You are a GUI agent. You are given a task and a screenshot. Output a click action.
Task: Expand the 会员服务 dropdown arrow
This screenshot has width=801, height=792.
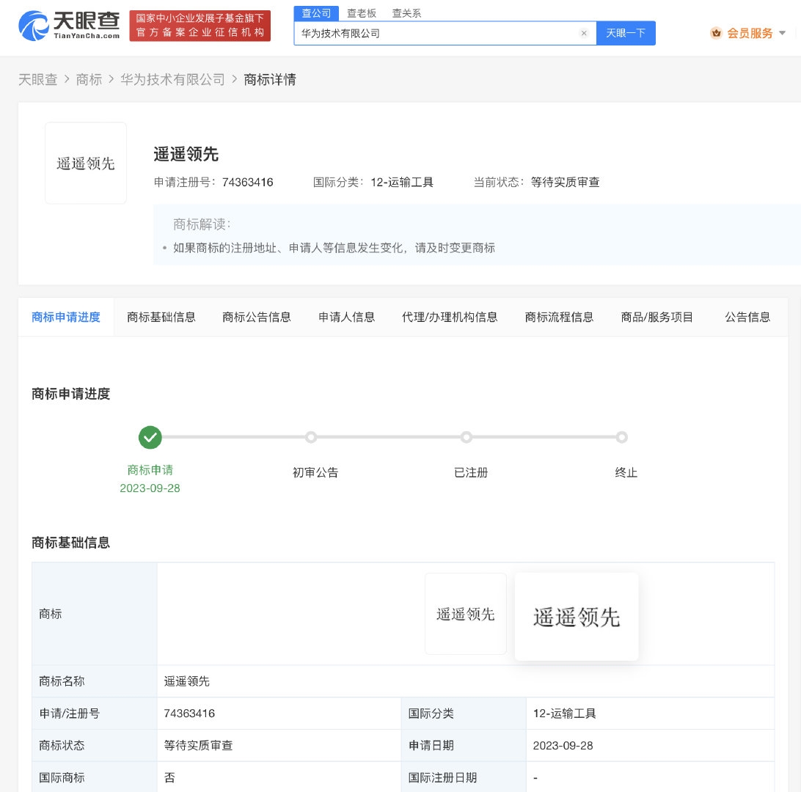point(782,33)
